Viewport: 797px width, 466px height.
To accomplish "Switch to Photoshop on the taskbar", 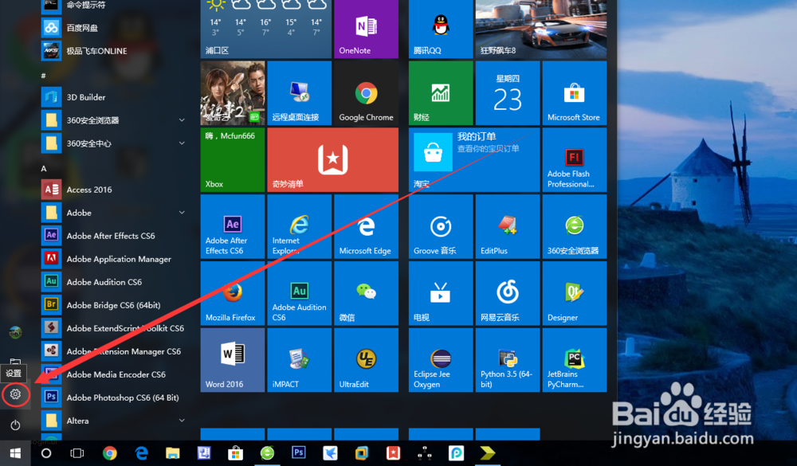I will (299, 452).
